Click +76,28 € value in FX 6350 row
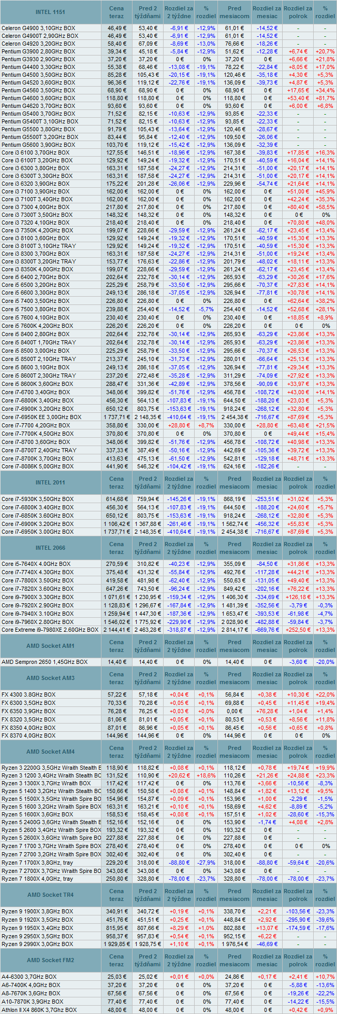This screenshot has width=337, height=1014. [x=267, y=711]
